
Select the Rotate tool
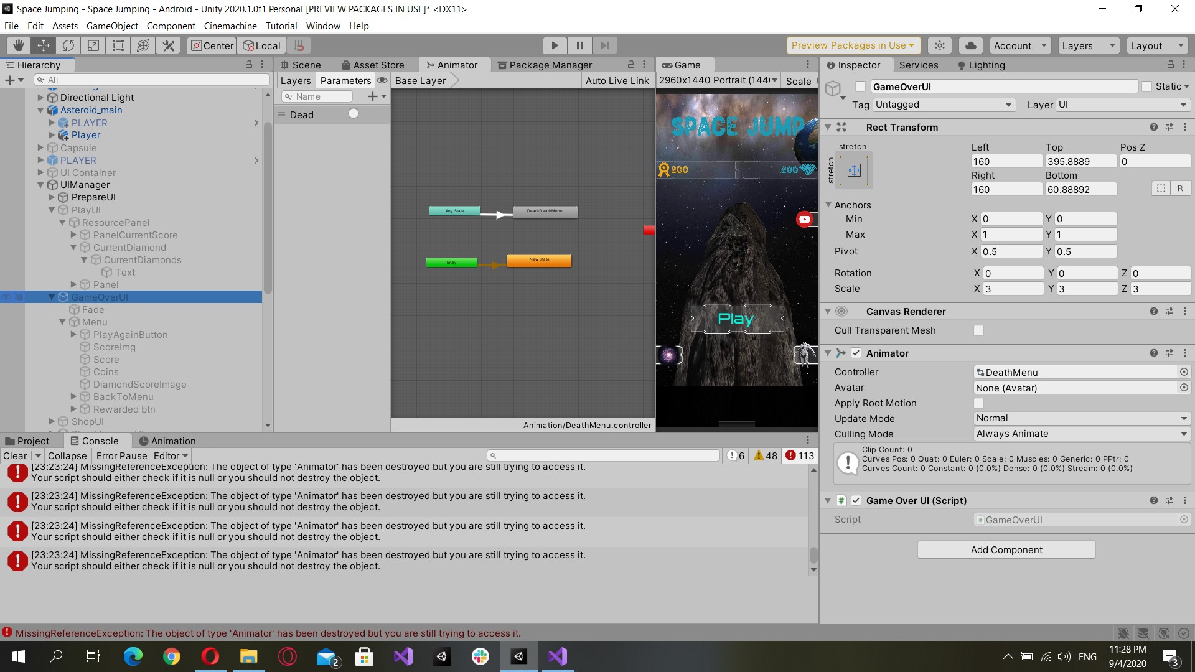tap(68, 45)
